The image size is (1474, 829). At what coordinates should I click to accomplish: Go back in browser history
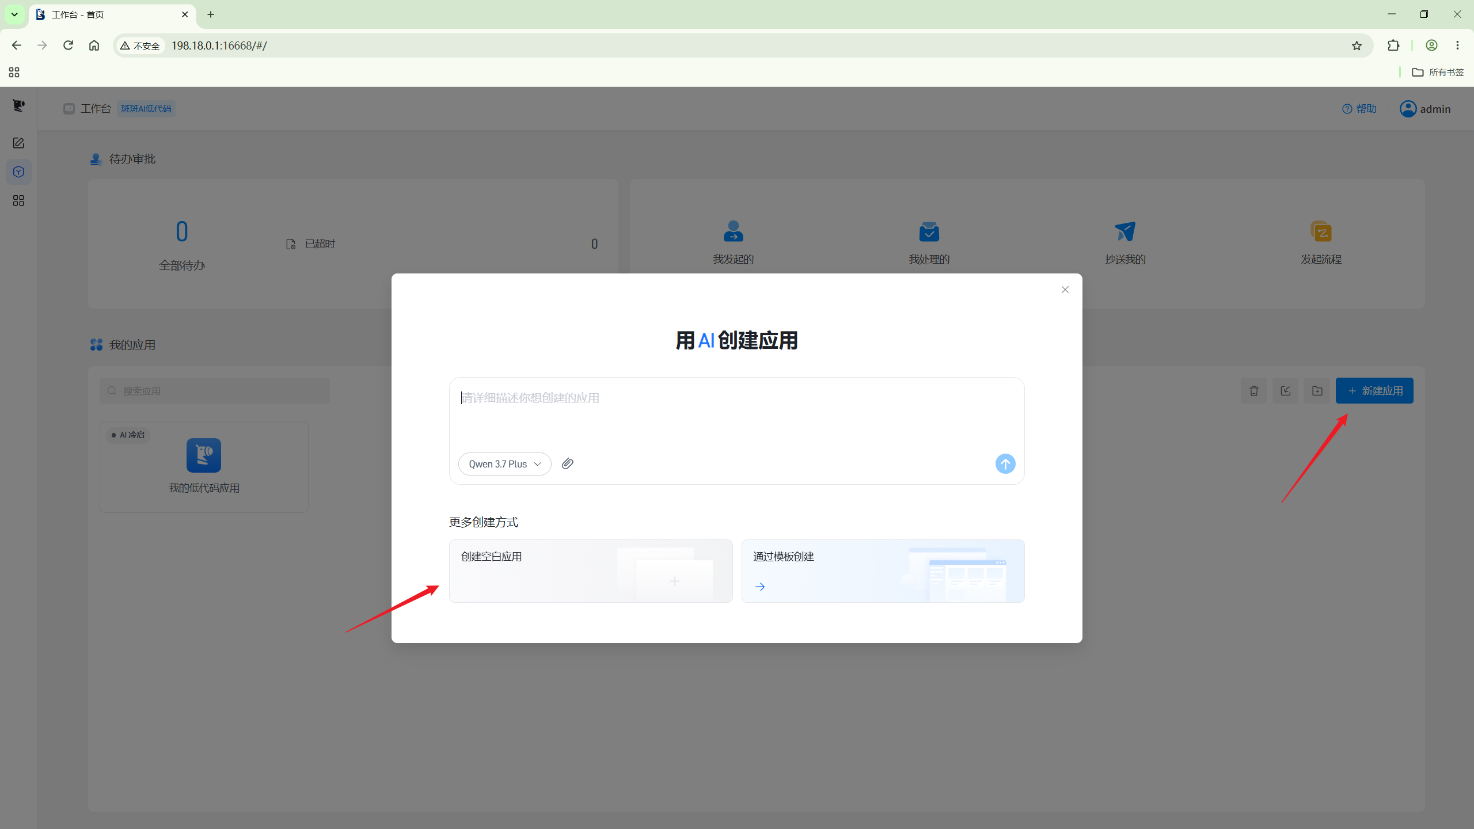click(x=16, y=45)
